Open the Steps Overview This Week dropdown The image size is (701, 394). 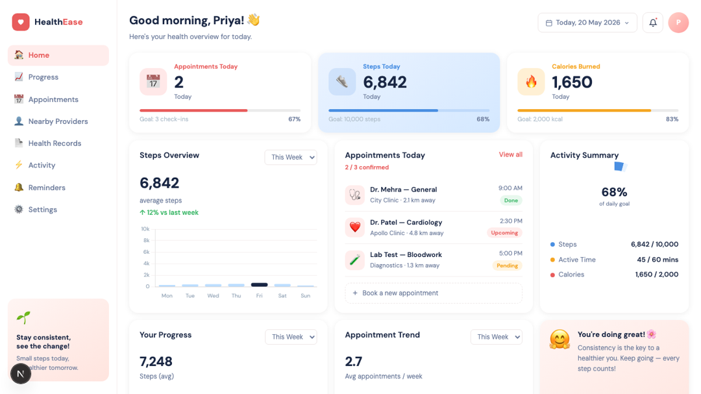click(291, 157)
